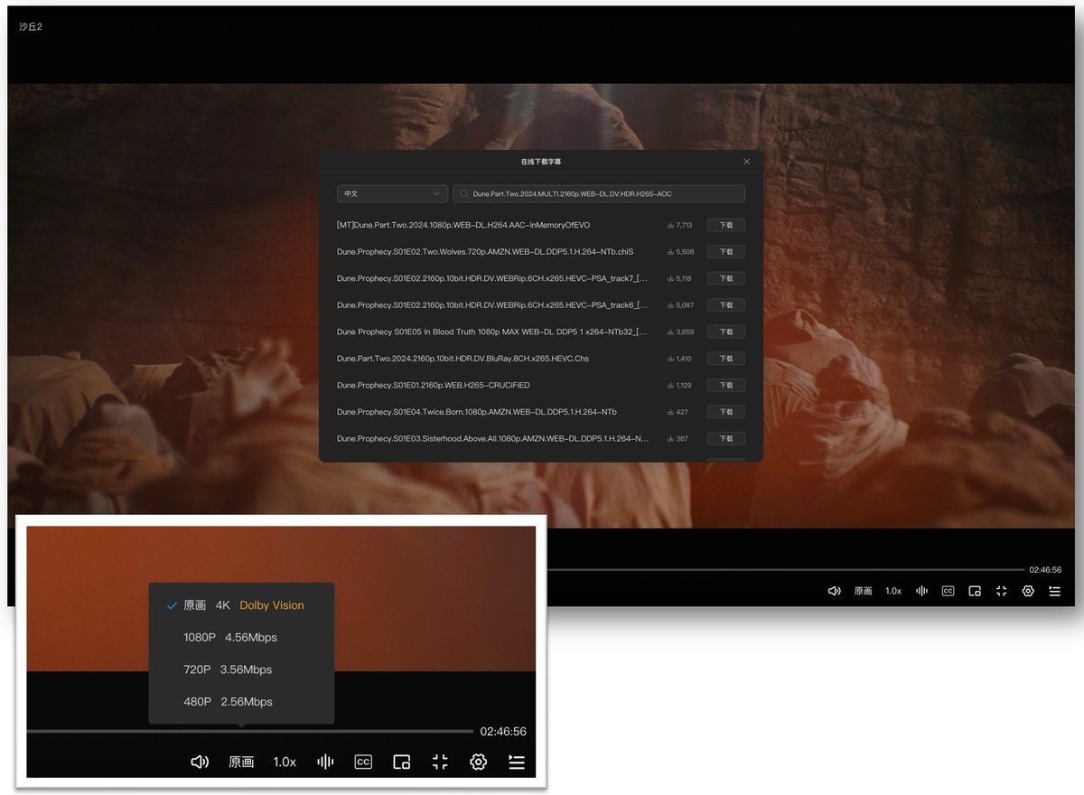Exit fullscreen via main player bar icon
This screenshot has width=1084, height=795.
(x=1001, y=591)
